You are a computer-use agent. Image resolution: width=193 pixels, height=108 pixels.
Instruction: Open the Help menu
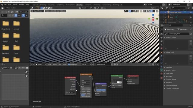point(28,4)
